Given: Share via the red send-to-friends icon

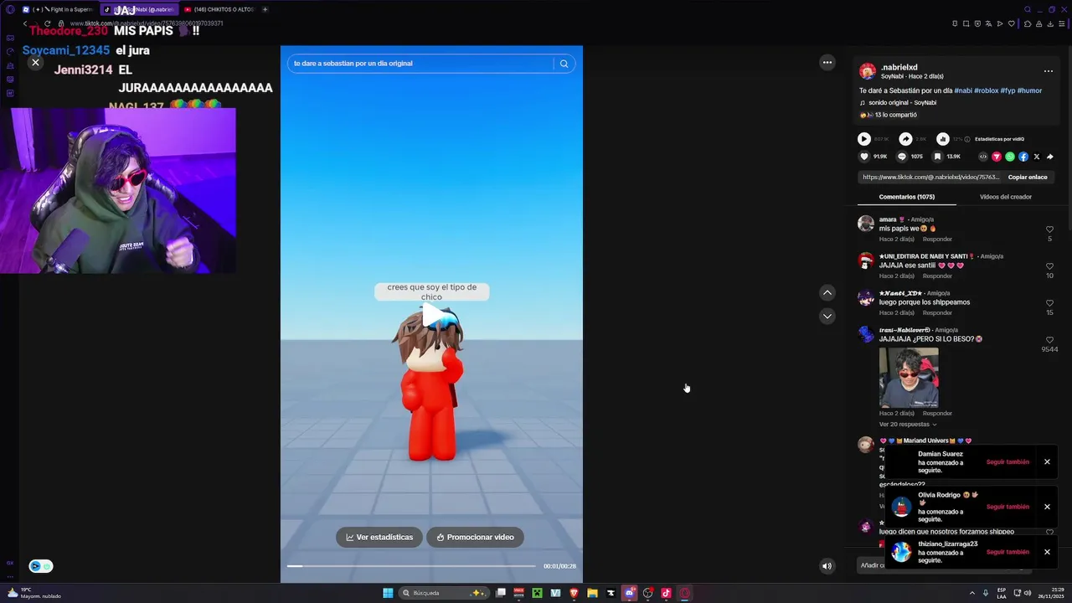Looking at the screenshot, I should (x=997, y=157).
